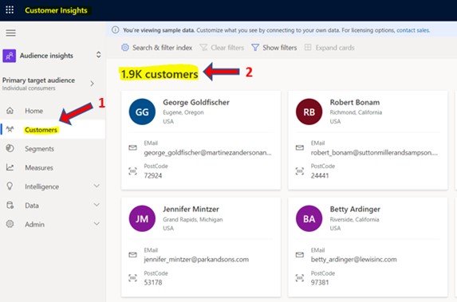This screenshot has width=457, height=302.
Task: Click Betty Ardinger's PostCode icon
Action: point(300,278)
